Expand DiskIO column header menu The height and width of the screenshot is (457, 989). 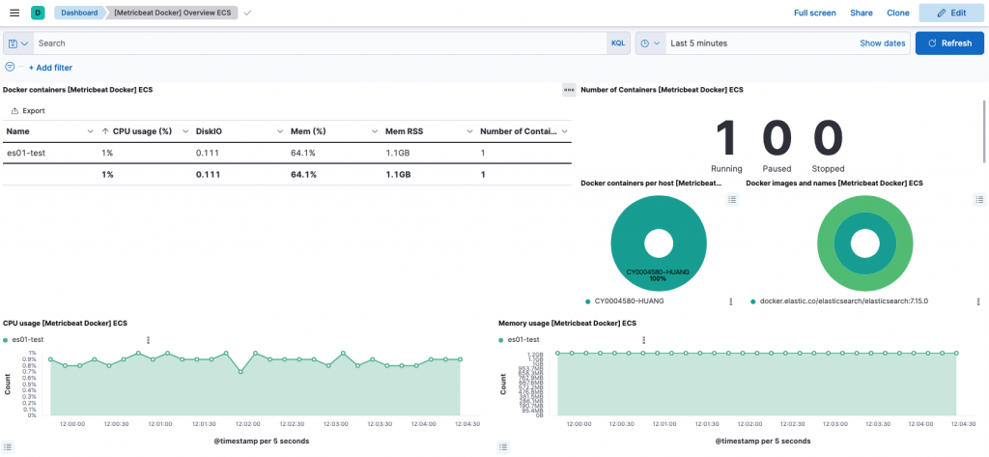(280, 131)
